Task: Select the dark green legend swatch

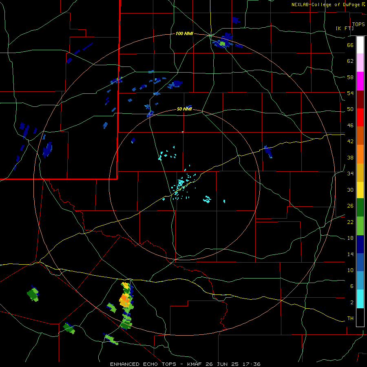Action: point(360,208)
